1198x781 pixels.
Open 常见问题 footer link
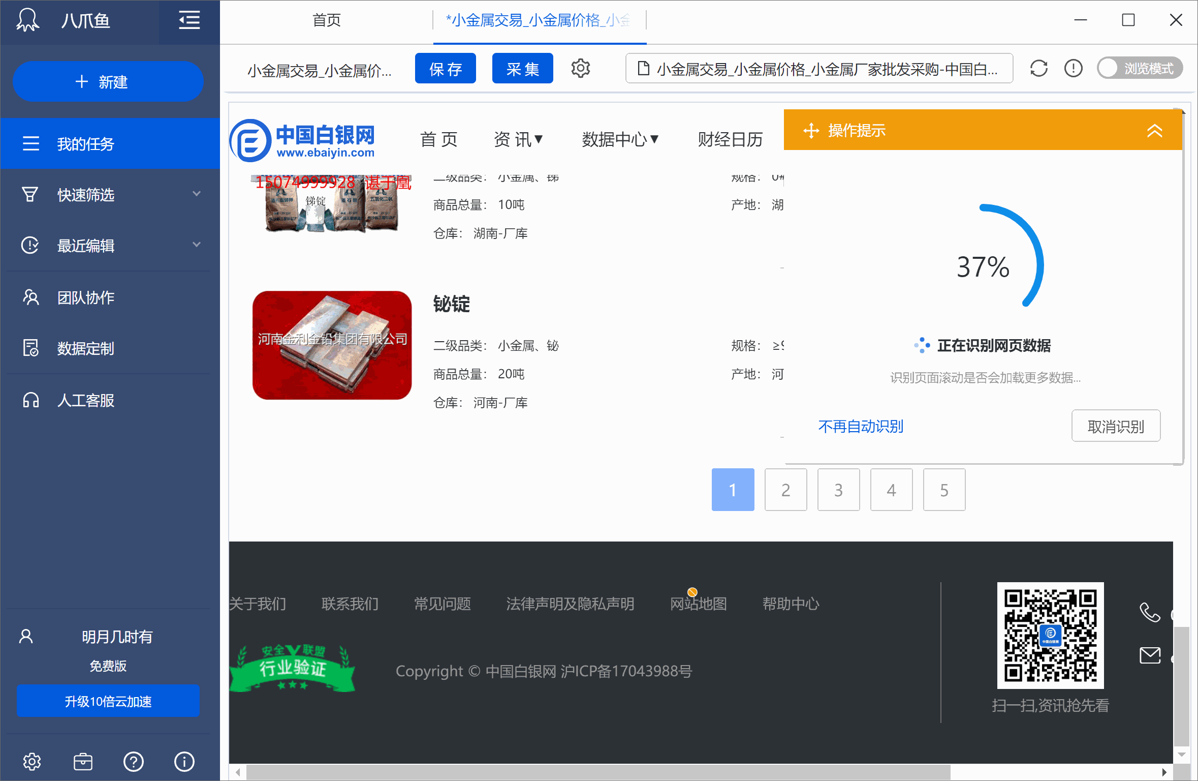coord(443,604)
